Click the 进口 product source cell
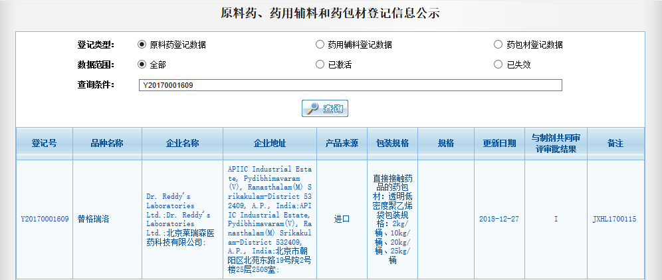 (x=342, y=219)
